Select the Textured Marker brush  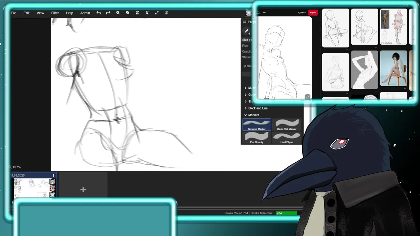pos(257,125)
